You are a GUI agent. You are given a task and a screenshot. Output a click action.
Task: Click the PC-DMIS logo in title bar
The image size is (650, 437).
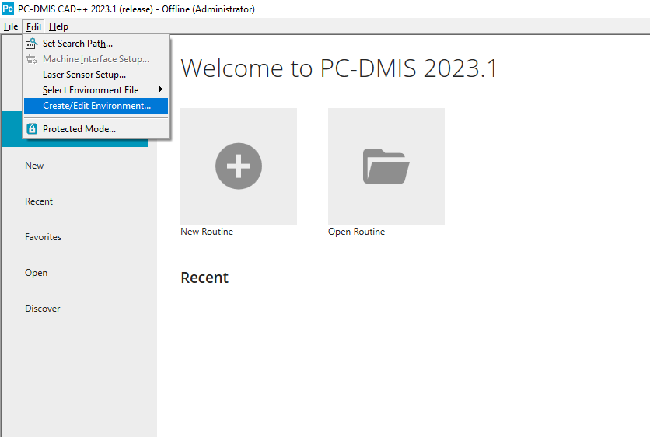[x=8, y=9]
